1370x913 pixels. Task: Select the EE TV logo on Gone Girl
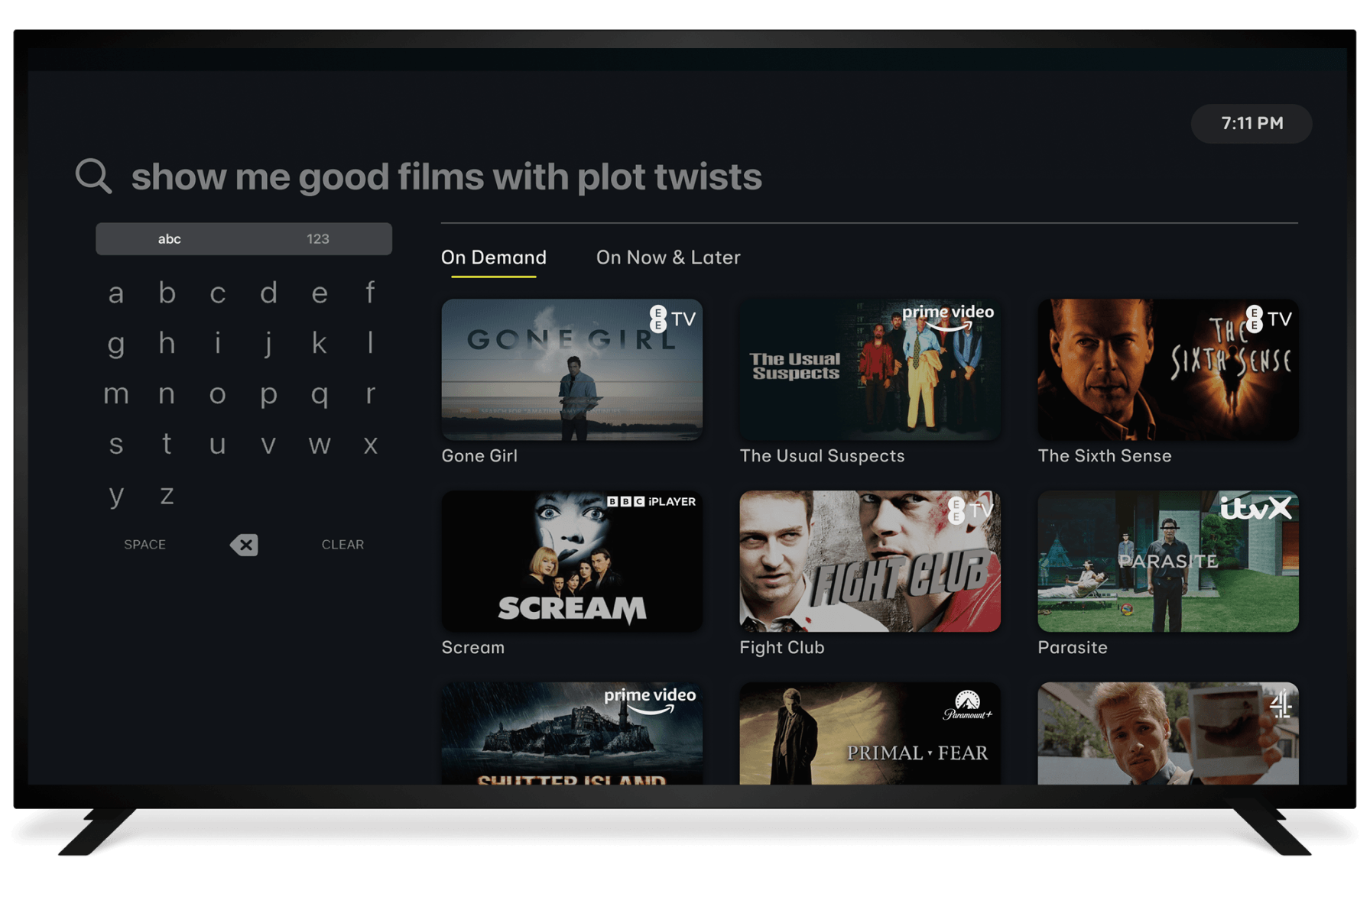pos(673,319)
